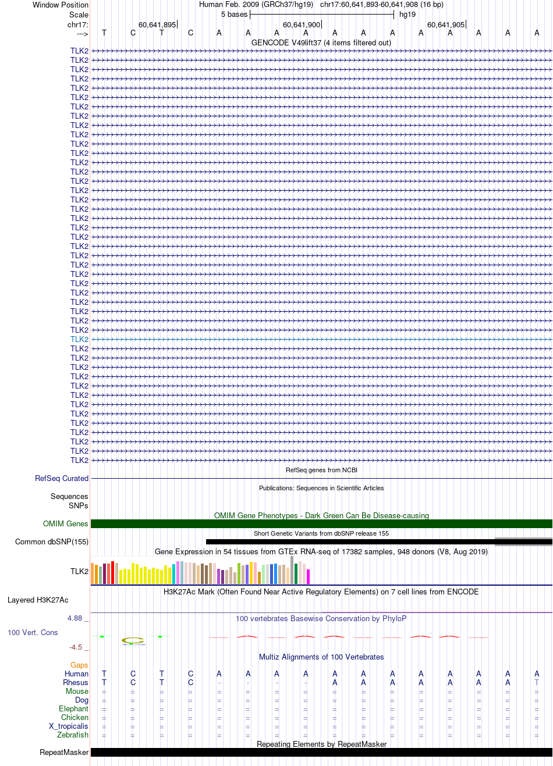553x766 pixels.
Task: Click 'Gene Expression in 54 tissues from GTEx' title
Action: pos(321,551)
